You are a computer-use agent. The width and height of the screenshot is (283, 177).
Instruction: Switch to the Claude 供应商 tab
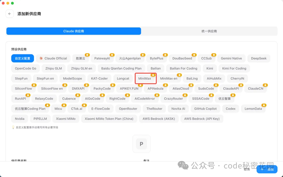74,31
